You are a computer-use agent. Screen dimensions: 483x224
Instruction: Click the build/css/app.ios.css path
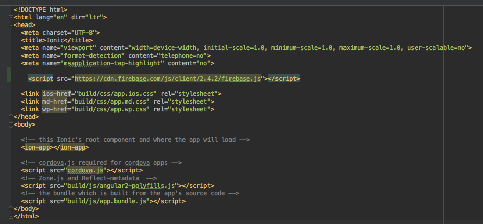tap(116, 93)
